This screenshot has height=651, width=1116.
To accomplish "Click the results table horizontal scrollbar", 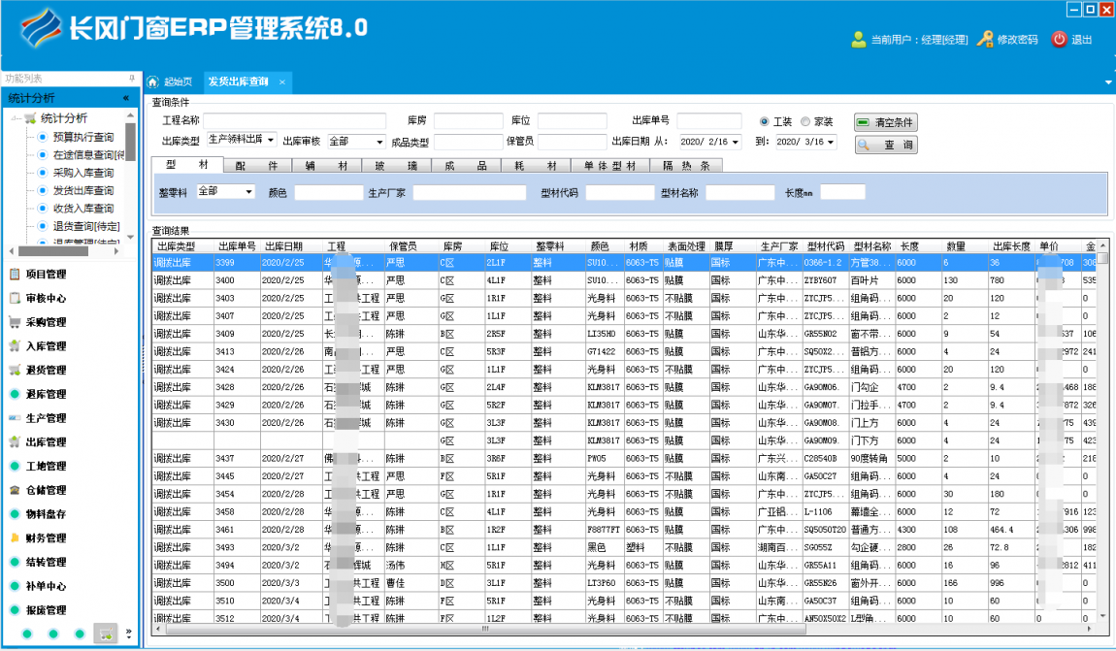I will 485,629.
